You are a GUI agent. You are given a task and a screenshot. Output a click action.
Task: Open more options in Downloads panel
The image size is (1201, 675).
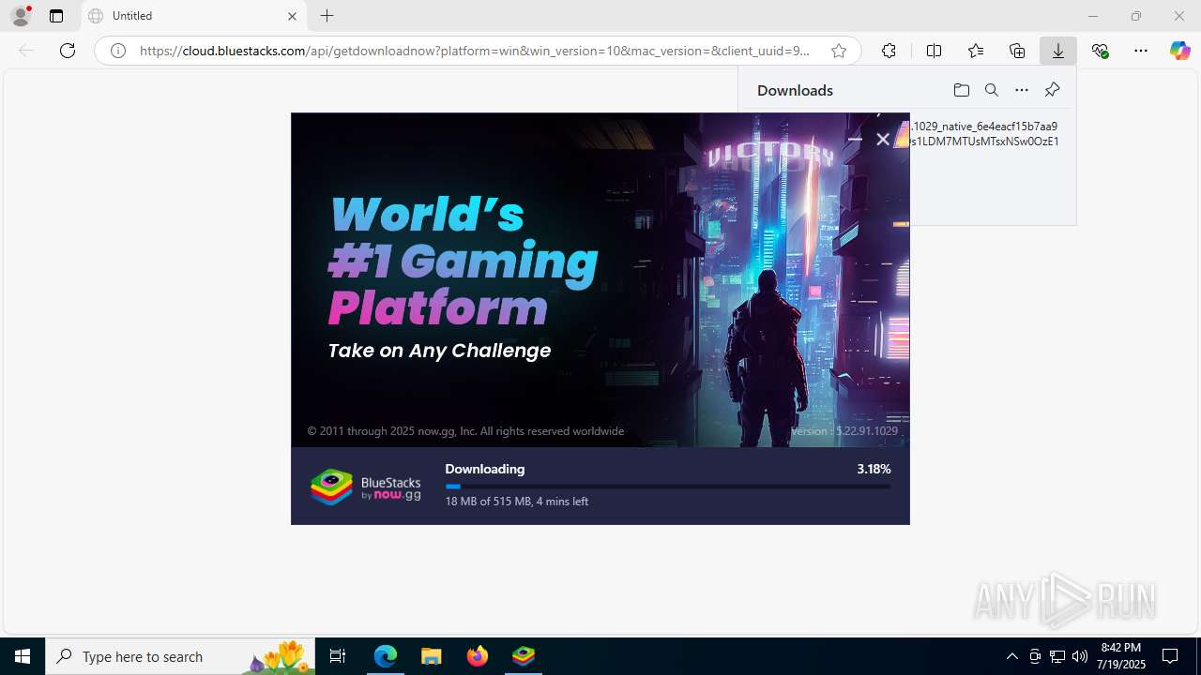click(x=1022, y=90)
